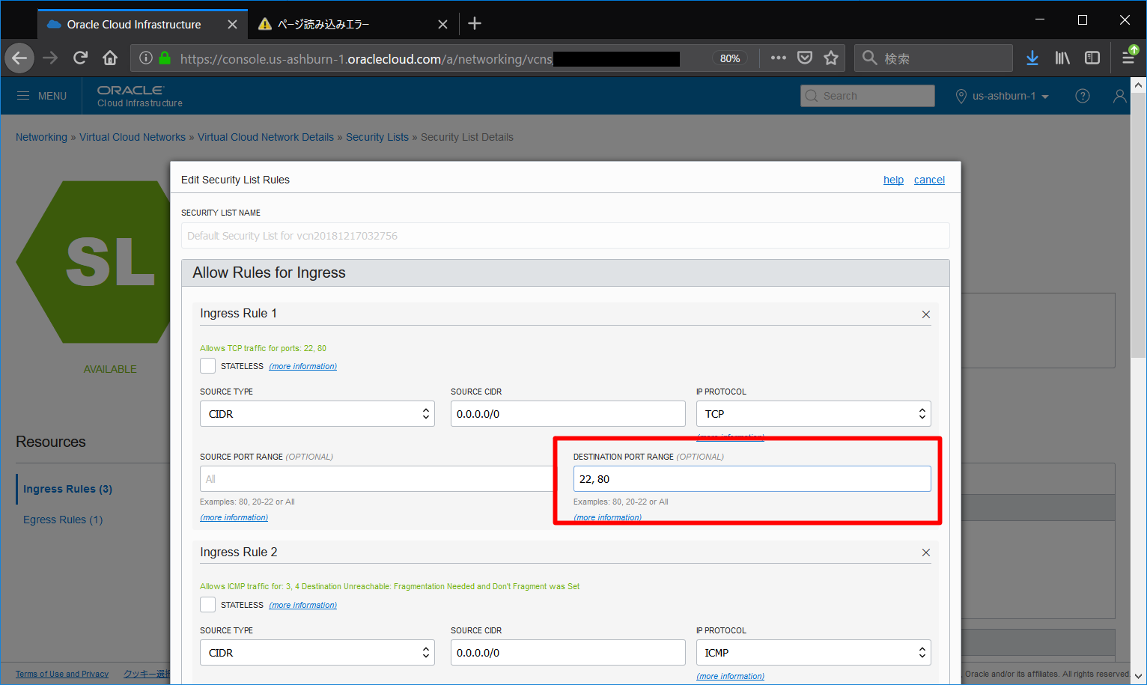Open Source Type dropdown in Ingress Rule 2

[317, 653]
